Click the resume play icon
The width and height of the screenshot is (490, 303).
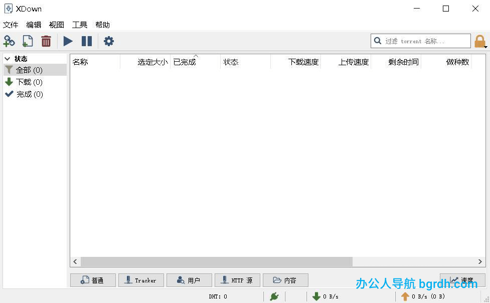(68, 41)
